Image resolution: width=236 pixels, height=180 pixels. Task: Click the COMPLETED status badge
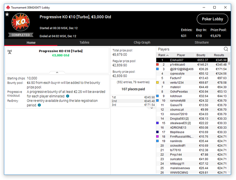[x=21, y=35]
